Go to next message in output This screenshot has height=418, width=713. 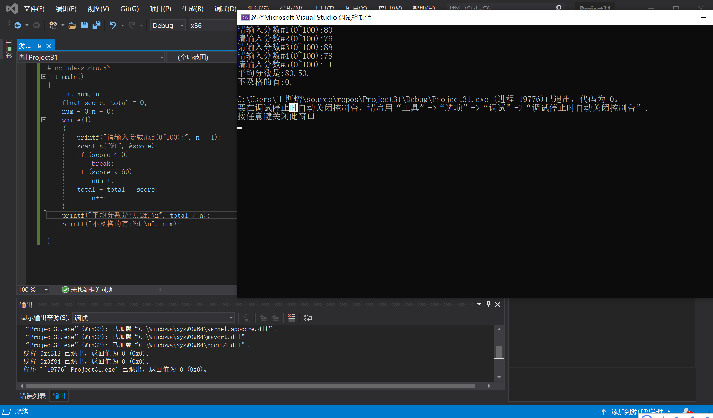coord(275,318)
